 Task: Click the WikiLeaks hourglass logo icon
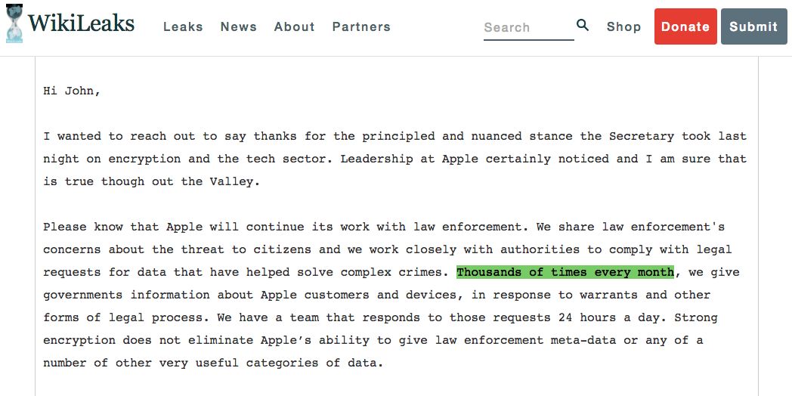14,23
